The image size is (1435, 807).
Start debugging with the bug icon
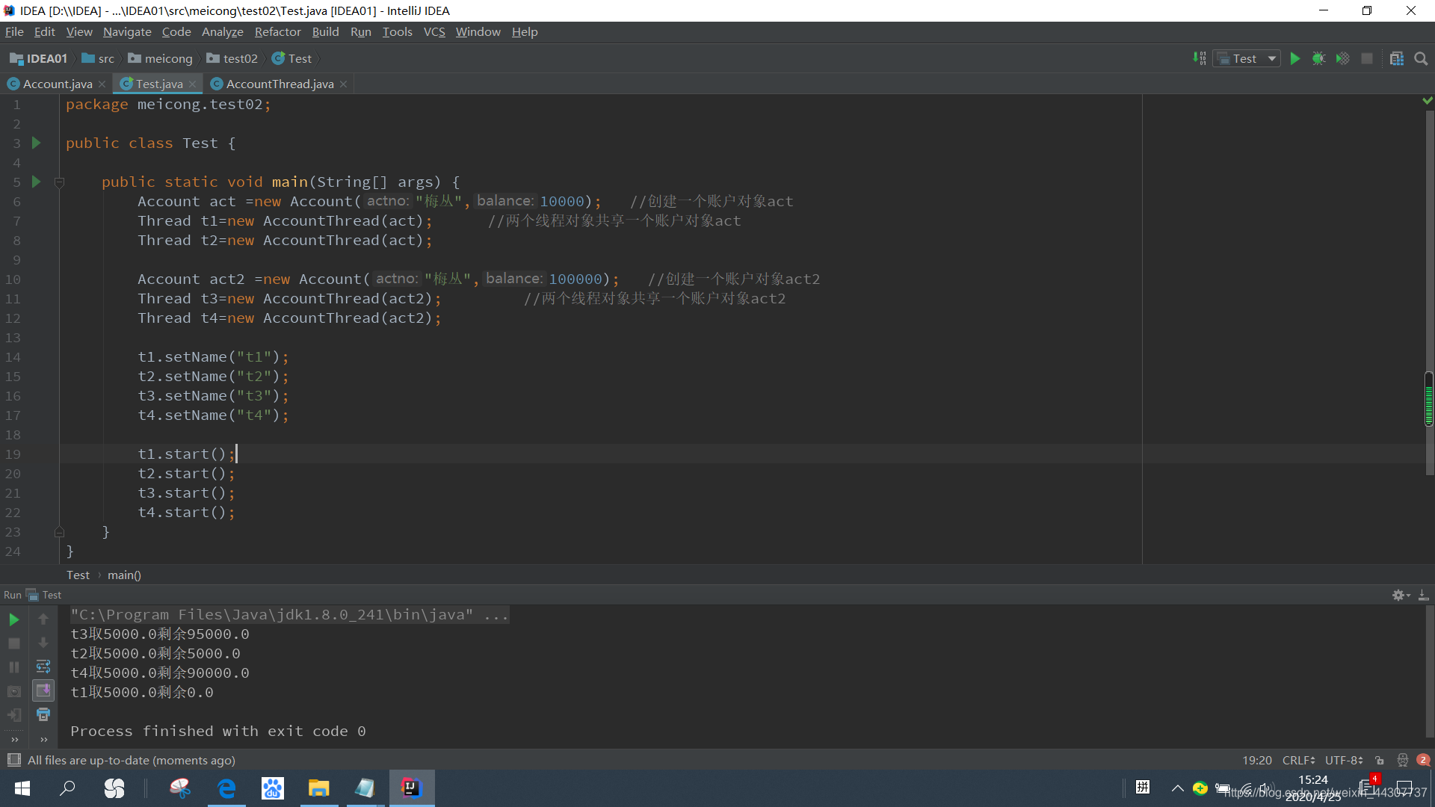1319,58
